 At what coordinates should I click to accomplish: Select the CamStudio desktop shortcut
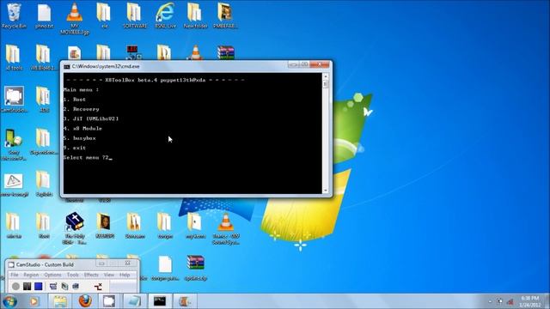point(14,100)
